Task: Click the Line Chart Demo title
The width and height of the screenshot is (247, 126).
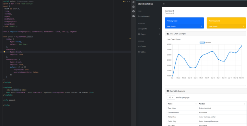Action: click(x=174, y=39)
